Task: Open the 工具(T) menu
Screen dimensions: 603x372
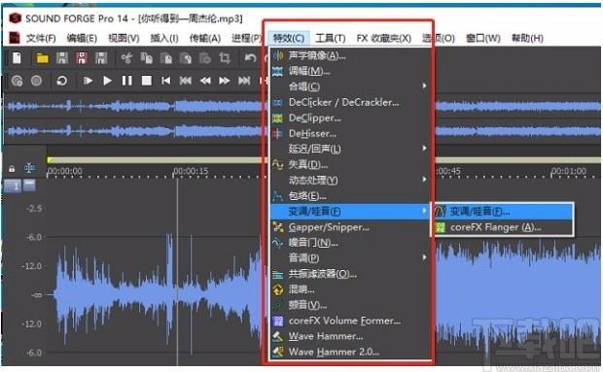Action: (331, 39)
